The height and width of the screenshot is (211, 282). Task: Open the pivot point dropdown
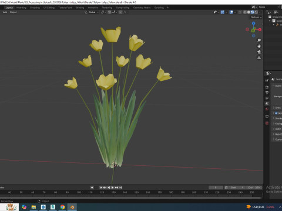pyautogui.click(x=103, y=12)
